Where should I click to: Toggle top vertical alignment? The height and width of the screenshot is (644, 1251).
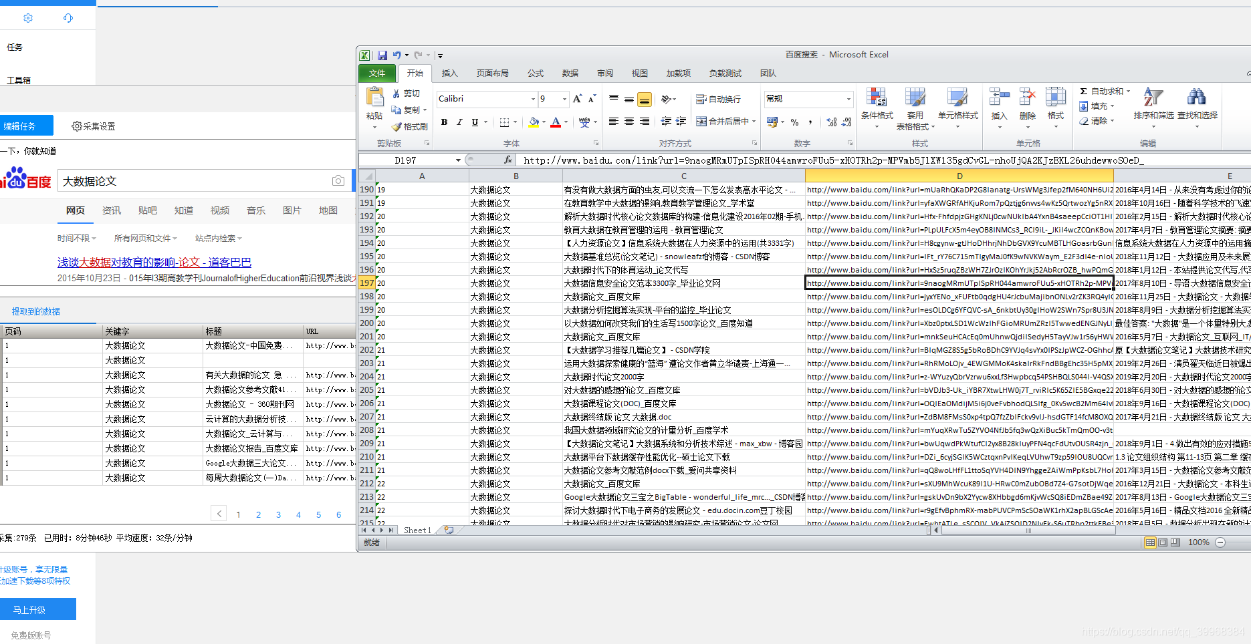613,99
